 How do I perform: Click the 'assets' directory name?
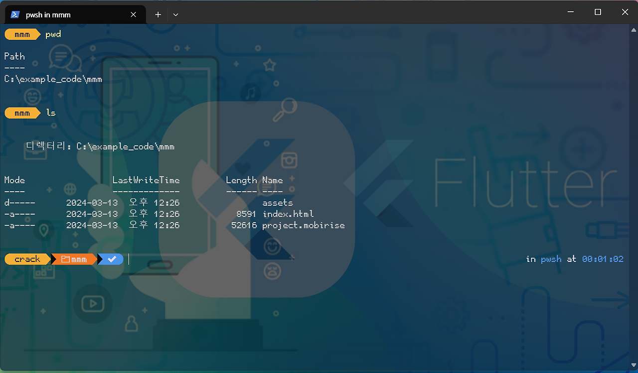[x=278, y=203]
